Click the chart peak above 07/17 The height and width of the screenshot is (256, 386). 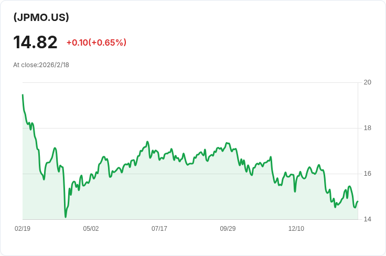(x=148, y=142)
